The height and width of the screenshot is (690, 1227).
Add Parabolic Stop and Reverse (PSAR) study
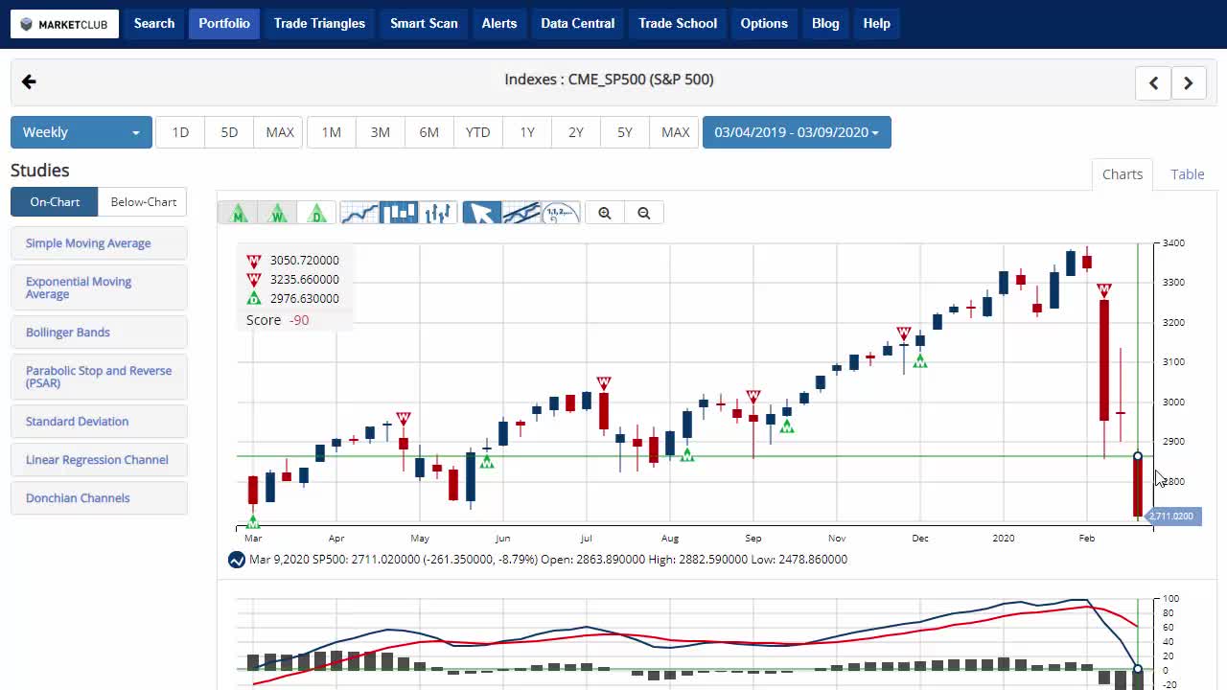tap(99, 377)
